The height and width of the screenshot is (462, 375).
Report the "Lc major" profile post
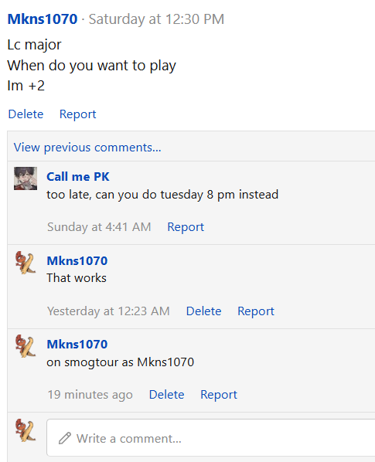pos(78,114)
